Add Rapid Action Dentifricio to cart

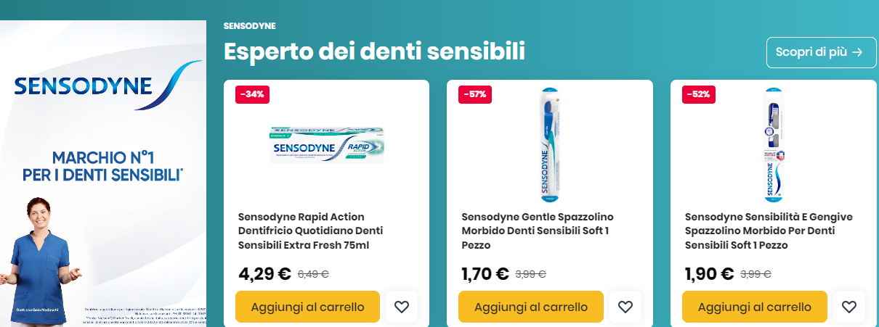click(307, 307)
